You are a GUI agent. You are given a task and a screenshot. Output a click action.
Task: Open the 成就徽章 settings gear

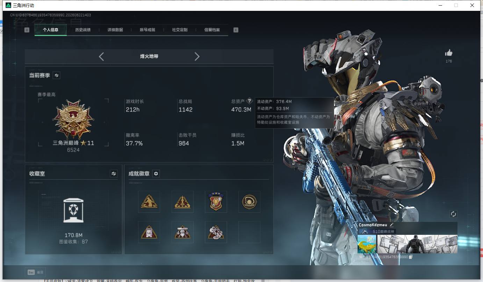[156, 173]
